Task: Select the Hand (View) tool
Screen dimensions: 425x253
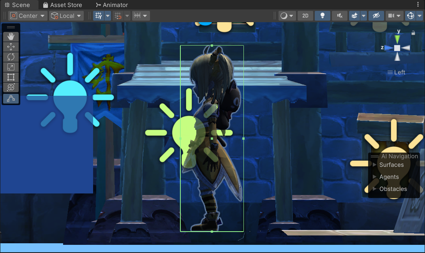Action: [x=11, y=37]
